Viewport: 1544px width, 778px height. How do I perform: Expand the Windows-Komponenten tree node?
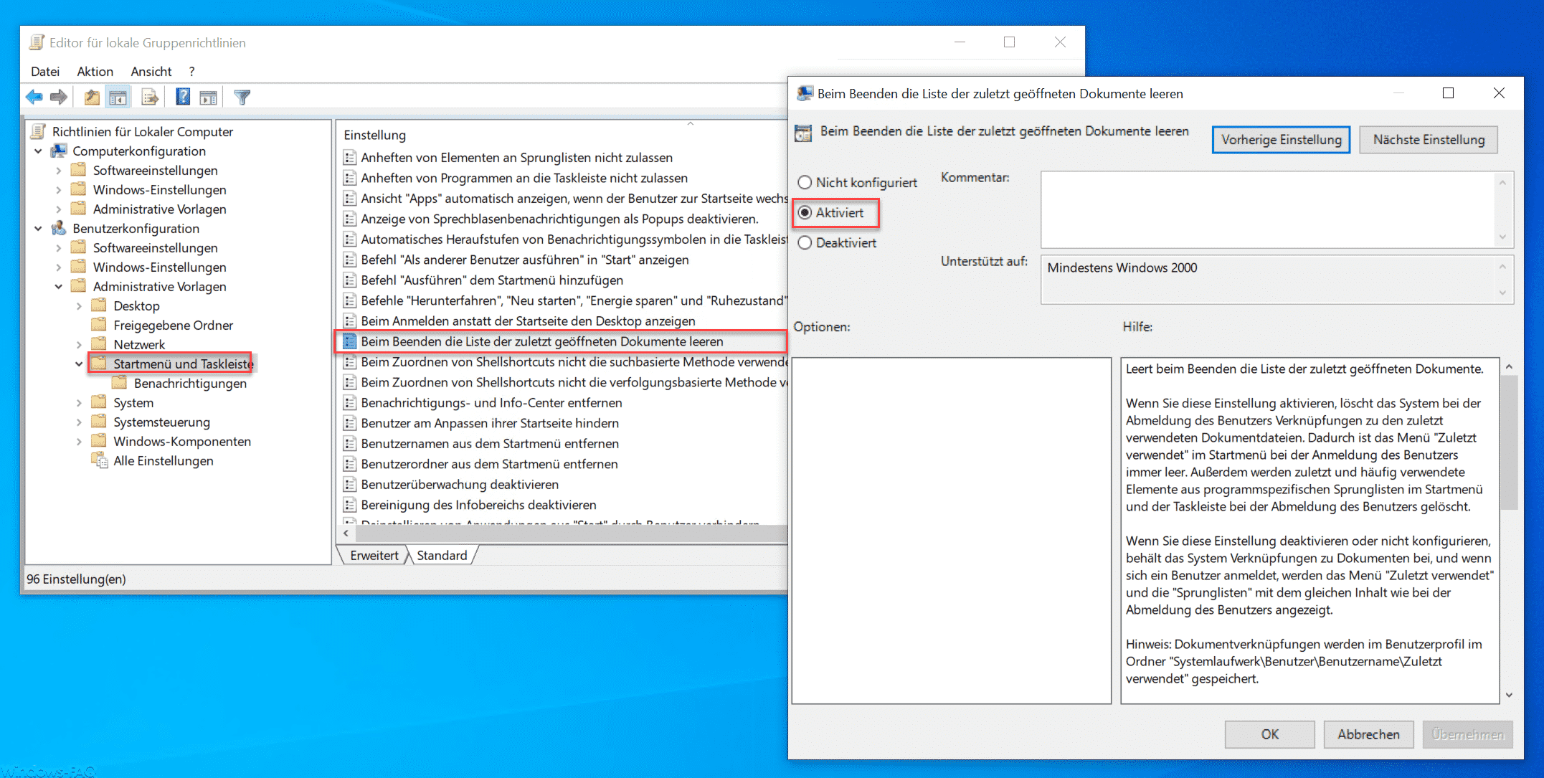79,442
